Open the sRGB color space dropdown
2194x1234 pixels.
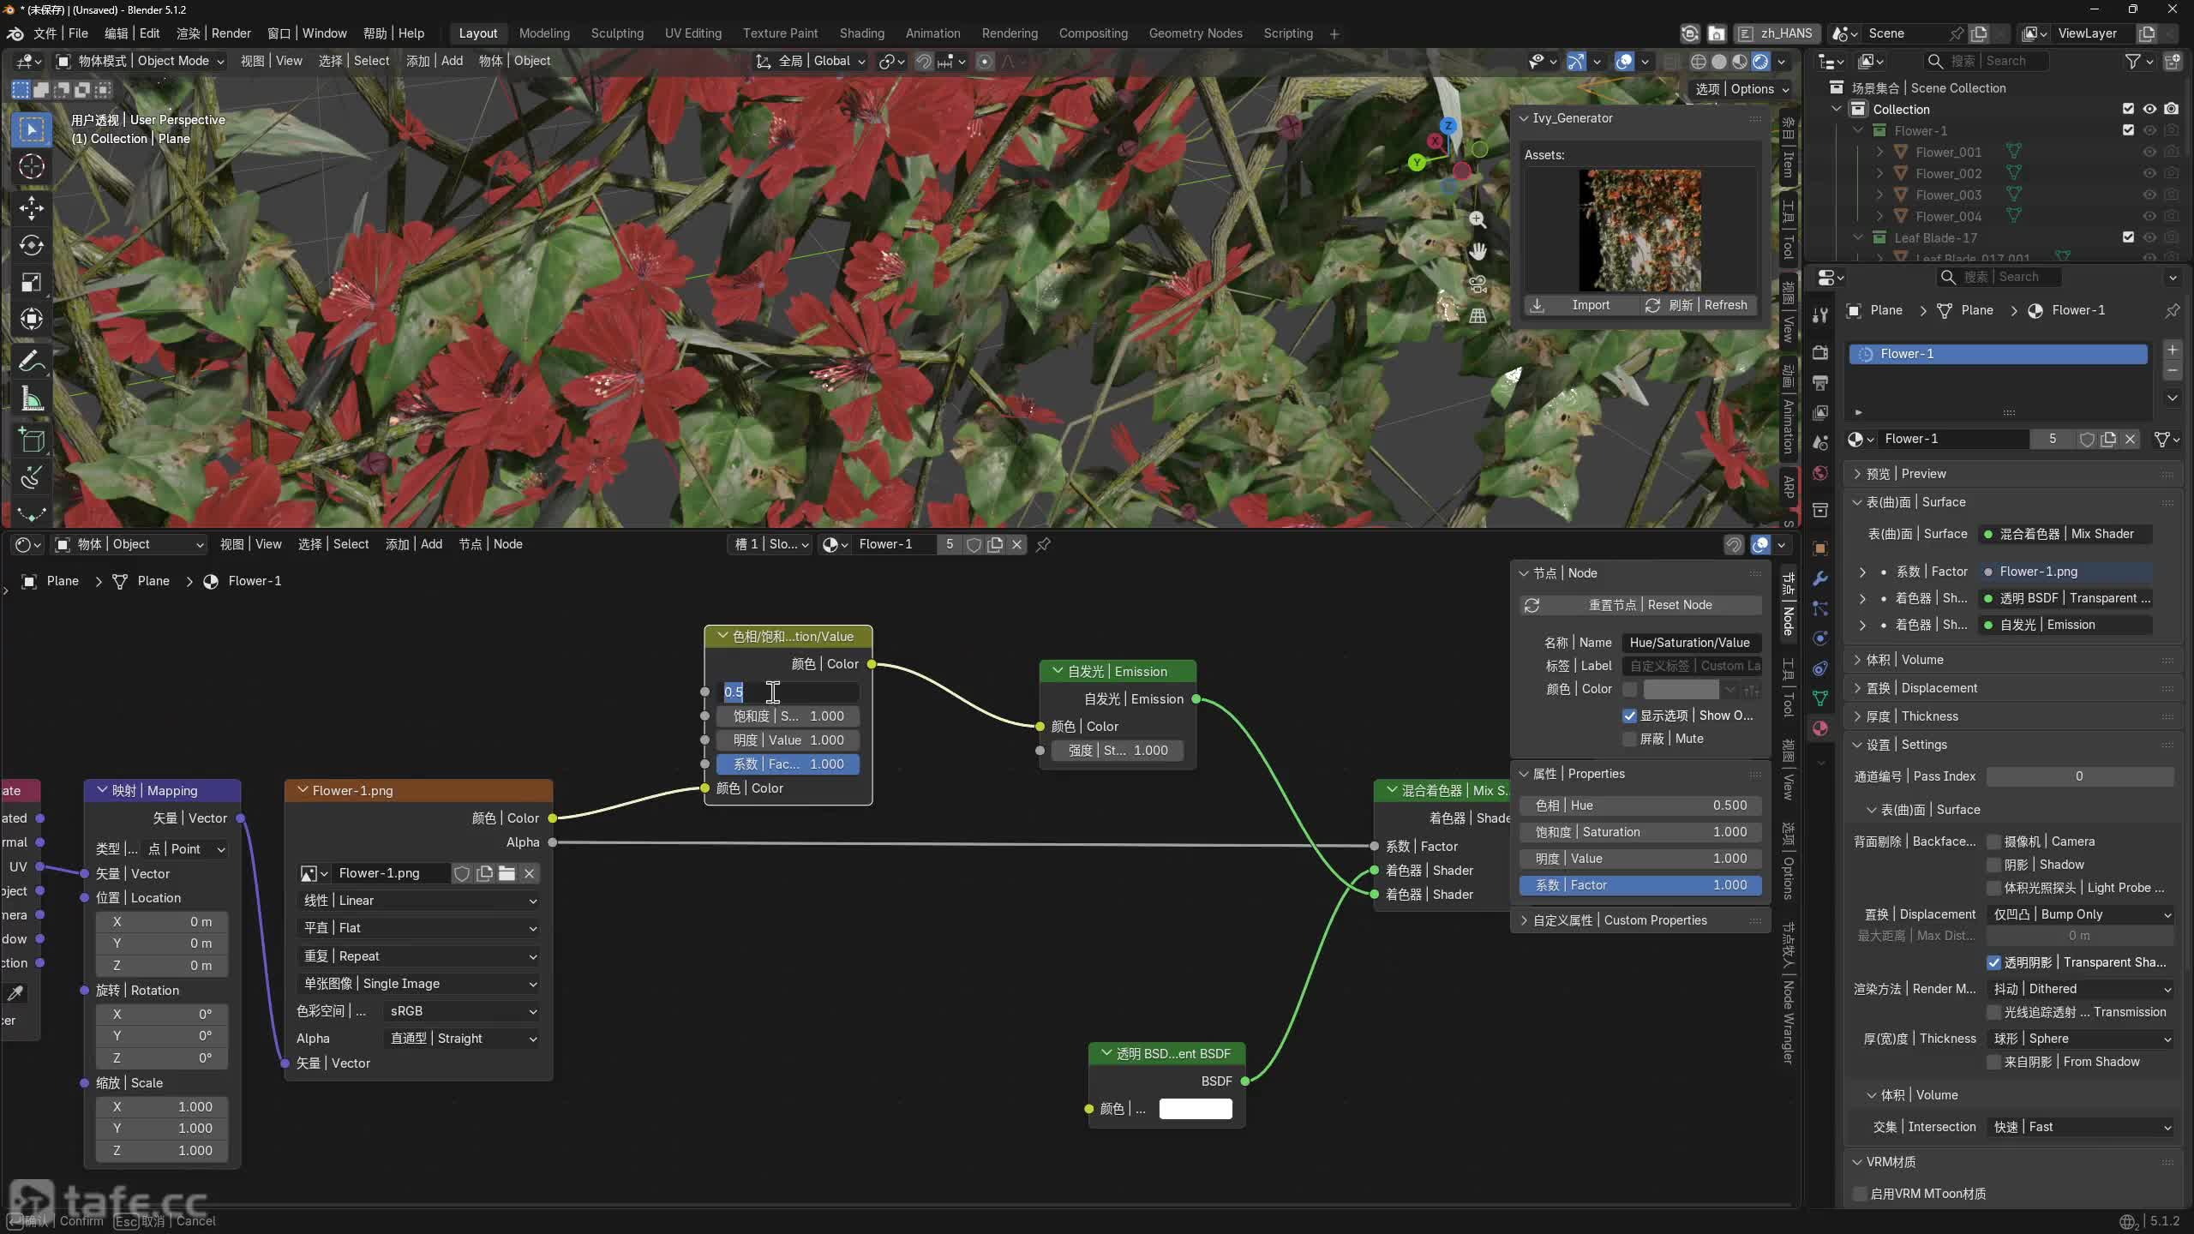pos(463,1011)
